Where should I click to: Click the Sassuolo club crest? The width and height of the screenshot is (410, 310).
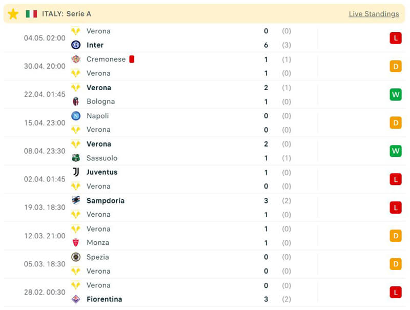point(76,158)
